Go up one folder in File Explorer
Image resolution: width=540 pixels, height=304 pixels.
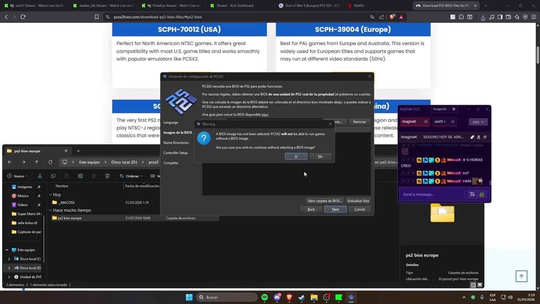coord(37,162)
